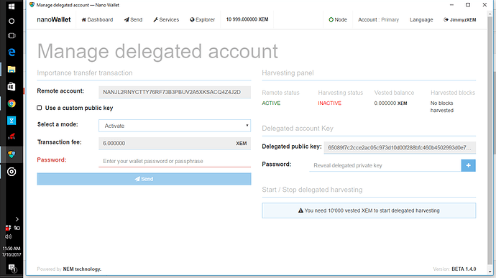Click the 0.000000 XEM vested balance

390,103
